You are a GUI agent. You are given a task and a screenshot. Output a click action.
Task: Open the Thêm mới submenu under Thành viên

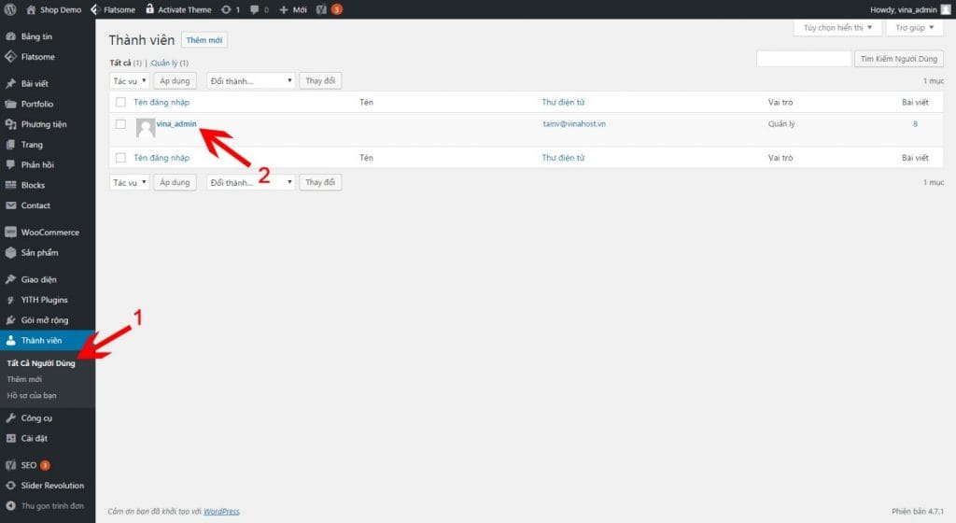click(24, 379)
